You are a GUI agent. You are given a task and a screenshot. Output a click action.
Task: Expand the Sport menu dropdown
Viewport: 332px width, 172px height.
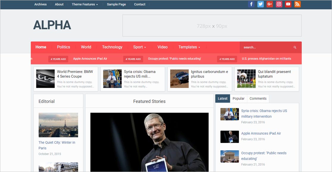140,47
